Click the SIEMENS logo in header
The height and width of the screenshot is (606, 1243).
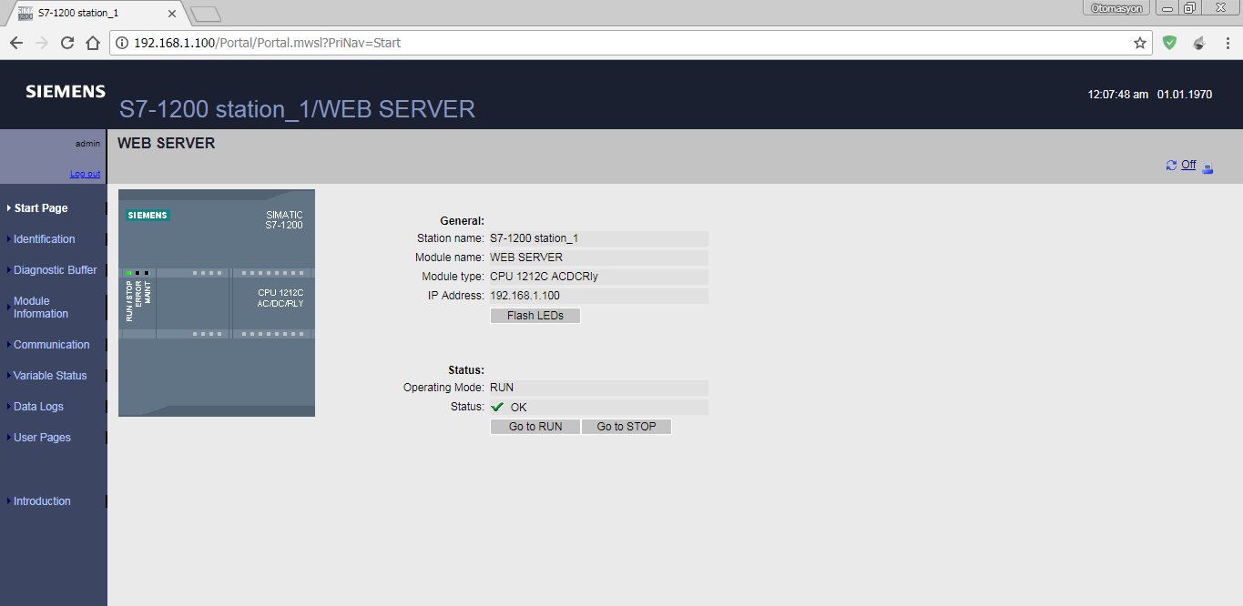click(66, 91)
